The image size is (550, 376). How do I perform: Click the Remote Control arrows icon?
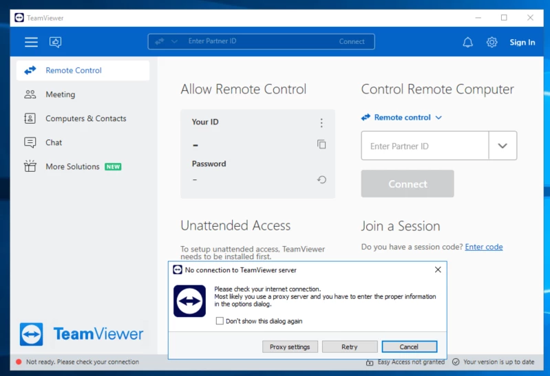pos(30,70)
